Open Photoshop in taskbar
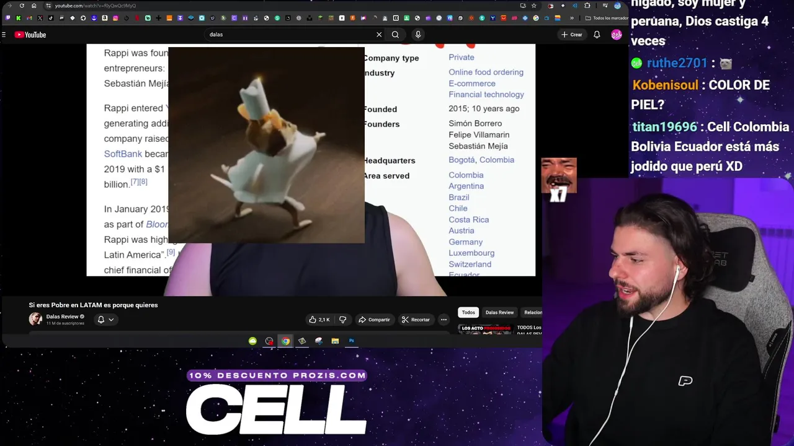Image resolution: width=794 pixels, height=446 pixels. 351,341
